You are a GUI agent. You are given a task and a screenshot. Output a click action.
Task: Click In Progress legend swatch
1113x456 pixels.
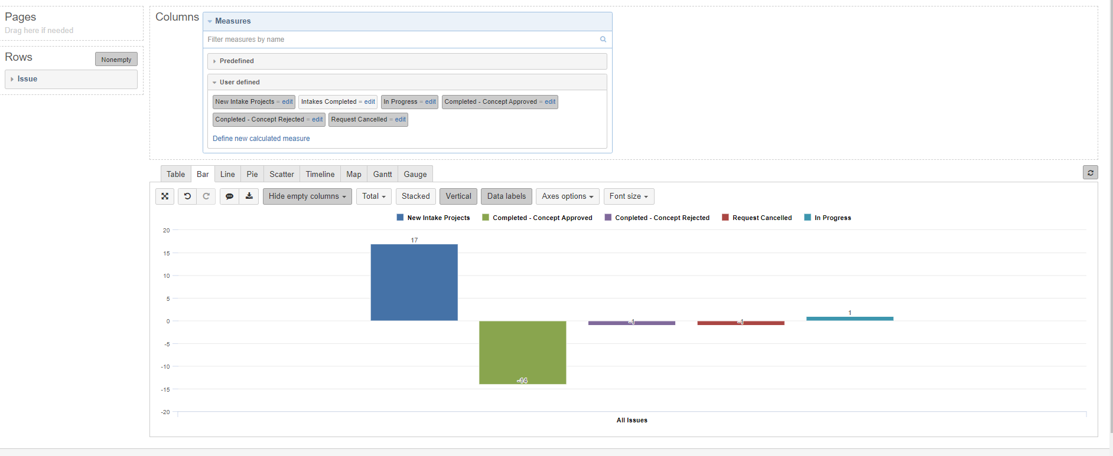click(x=808, y=218)
